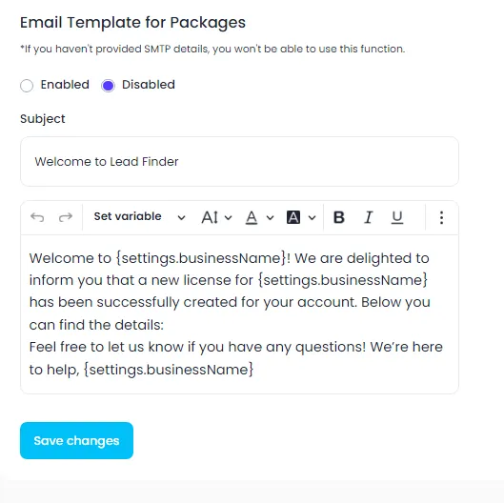Click inside the email body text editor

pyautogui.click(x=239, y=314)
